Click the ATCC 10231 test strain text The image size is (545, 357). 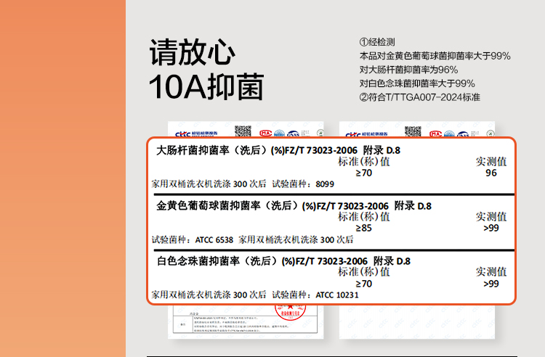[x=337, y=295]
